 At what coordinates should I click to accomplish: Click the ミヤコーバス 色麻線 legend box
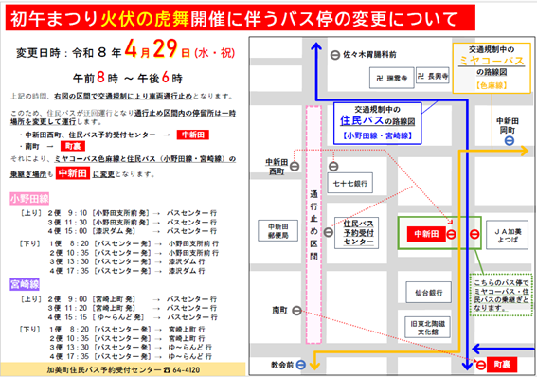(492, 68)
